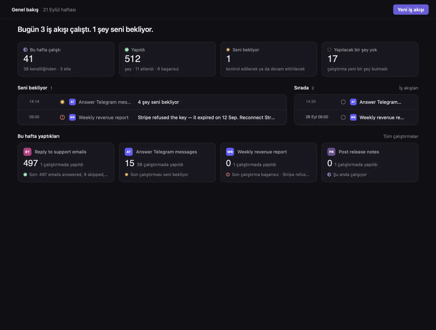Click the AT badge in the 14:30 queue row
The height and width of the screenshot is (330, 436).
(353, 102)
